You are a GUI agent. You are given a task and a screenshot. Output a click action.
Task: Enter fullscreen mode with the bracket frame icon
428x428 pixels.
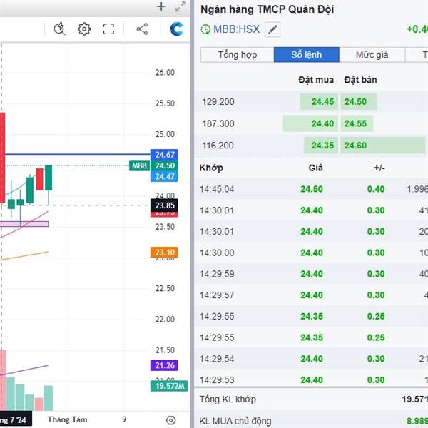coord(108,29)
